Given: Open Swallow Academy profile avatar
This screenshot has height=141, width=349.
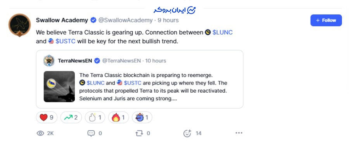Looking at the screenshot, I should click(x=19, y=25).
